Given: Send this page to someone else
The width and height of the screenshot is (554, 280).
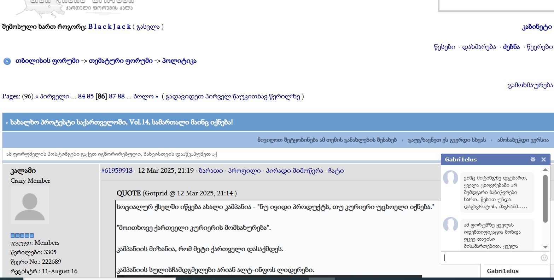Looking at the screenshot, I should click(447, 140).
